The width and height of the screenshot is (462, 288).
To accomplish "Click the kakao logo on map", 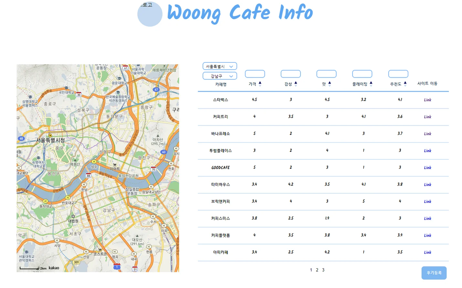I will [x=54, y=268].
